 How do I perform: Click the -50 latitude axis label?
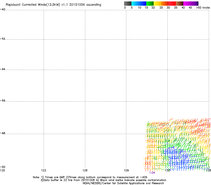pos(3,167)
